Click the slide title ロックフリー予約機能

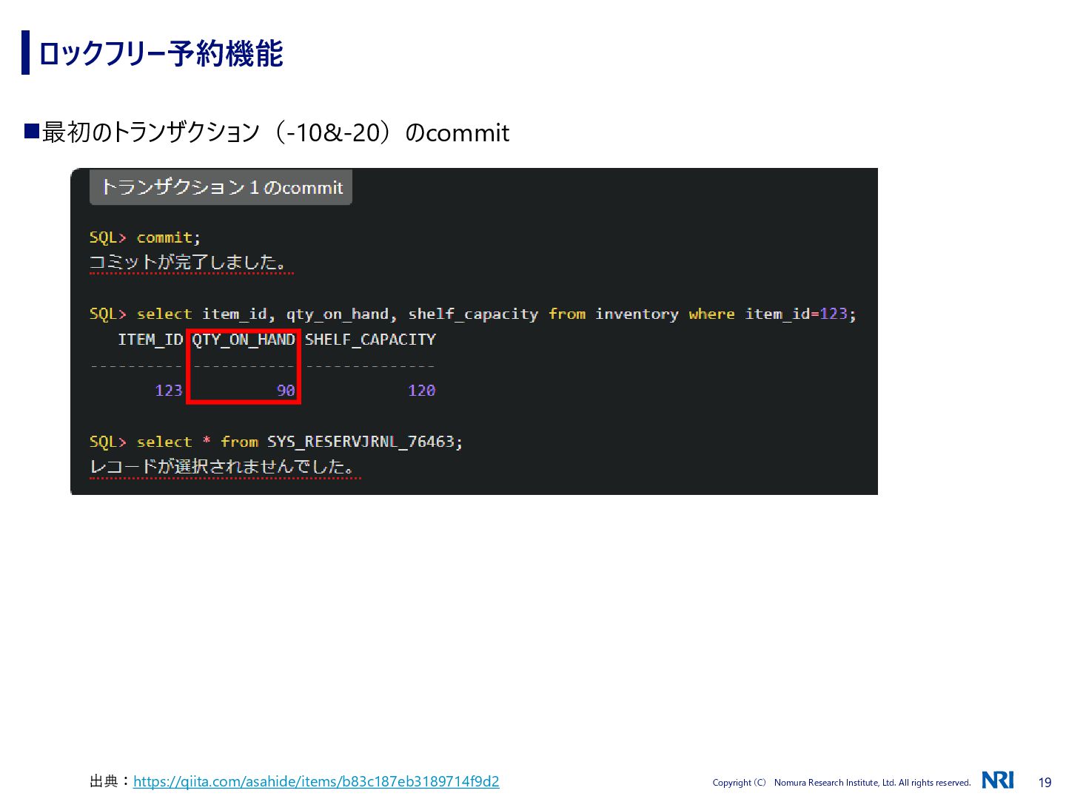[161, 53]
